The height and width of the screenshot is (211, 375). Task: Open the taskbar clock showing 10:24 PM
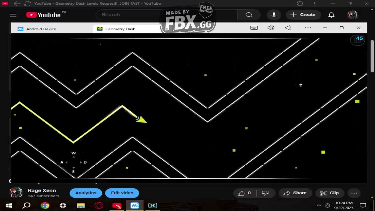coord(344,205)
